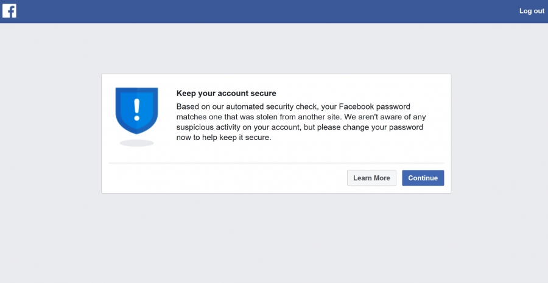This screenshot has height=283, width=548.
Task: Click the white exclamation mark inside shield
Action: [136, 110]
